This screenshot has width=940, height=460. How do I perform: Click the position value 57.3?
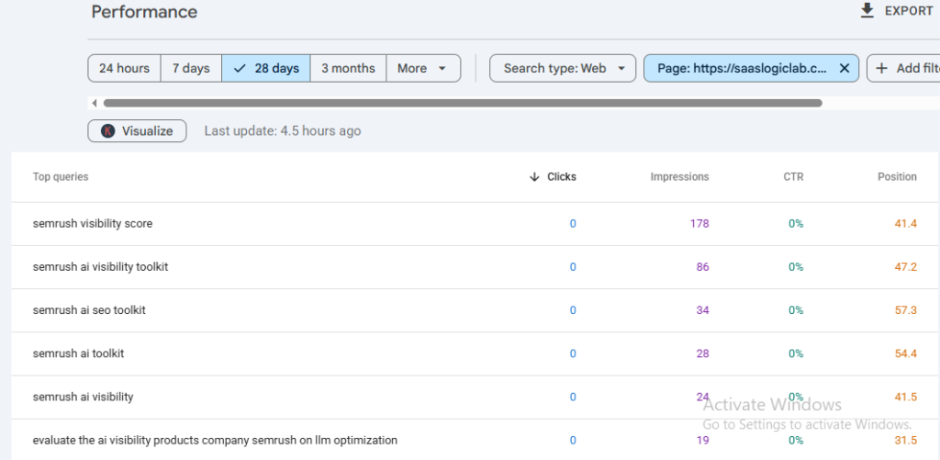coord(906,310)
